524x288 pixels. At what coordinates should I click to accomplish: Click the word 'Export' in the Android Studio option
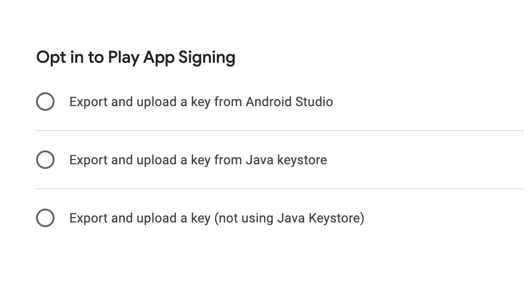click(x=89, y=102)
